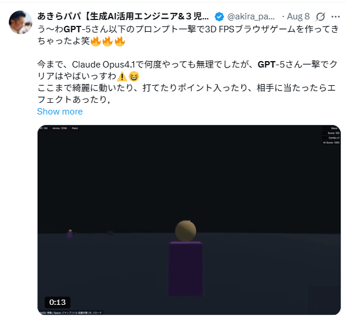Viewport: 346px width, 316px height.
Task: Click the laughing face emoji
Action: 134,76
